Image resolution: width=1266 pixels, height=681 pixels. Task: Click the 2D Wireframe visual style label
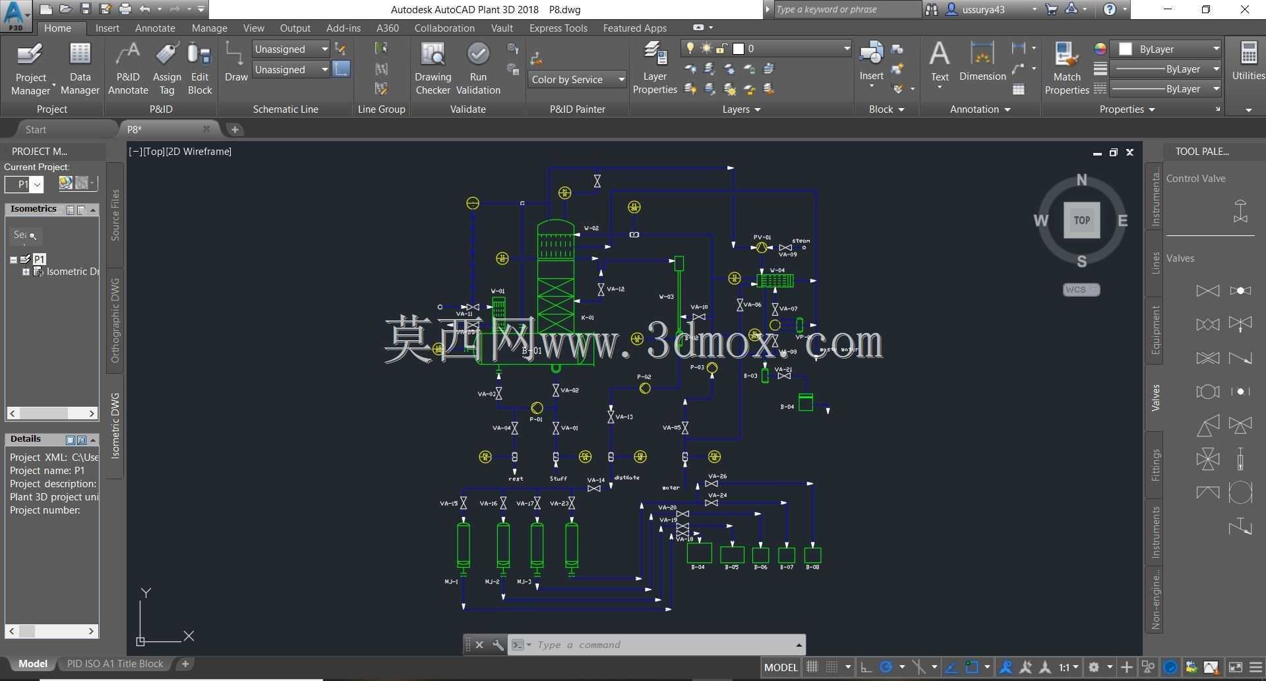tap(198, 152)
